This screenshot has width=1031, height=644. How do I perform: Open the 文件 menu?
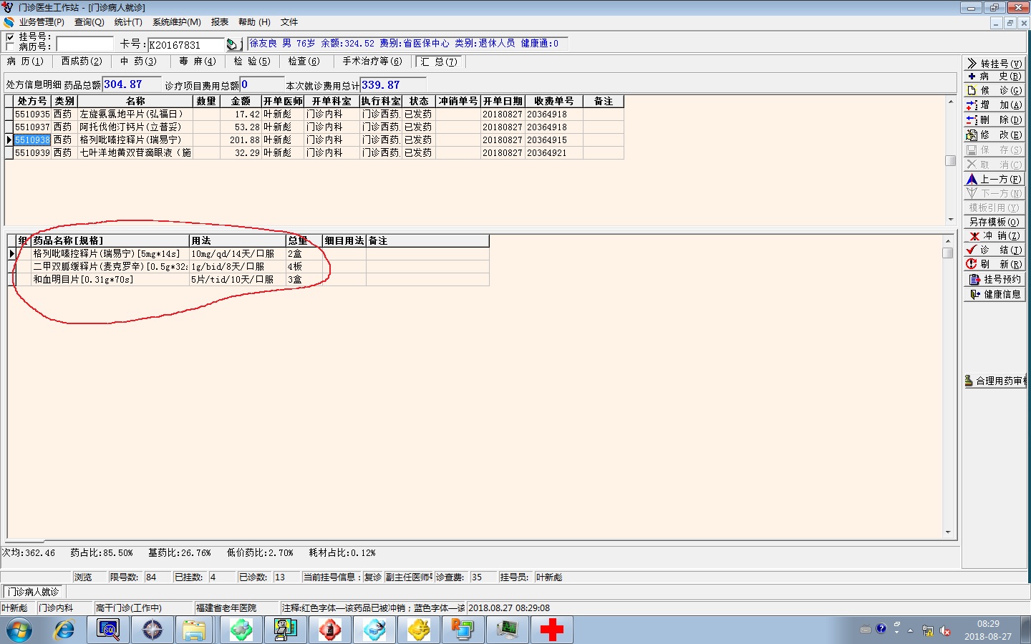tap(289, 22)
